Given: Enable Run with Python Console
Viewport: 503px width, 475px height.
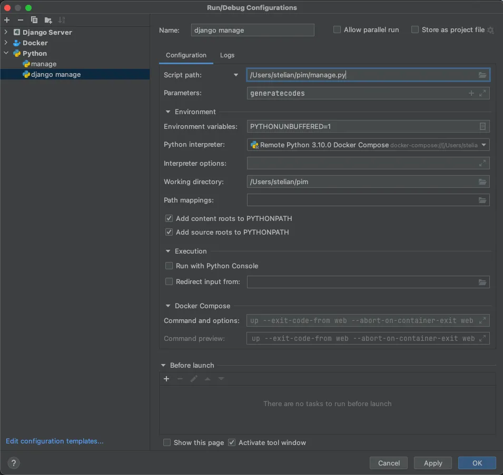Looking at the screenshot, I should tap(169, 266).
